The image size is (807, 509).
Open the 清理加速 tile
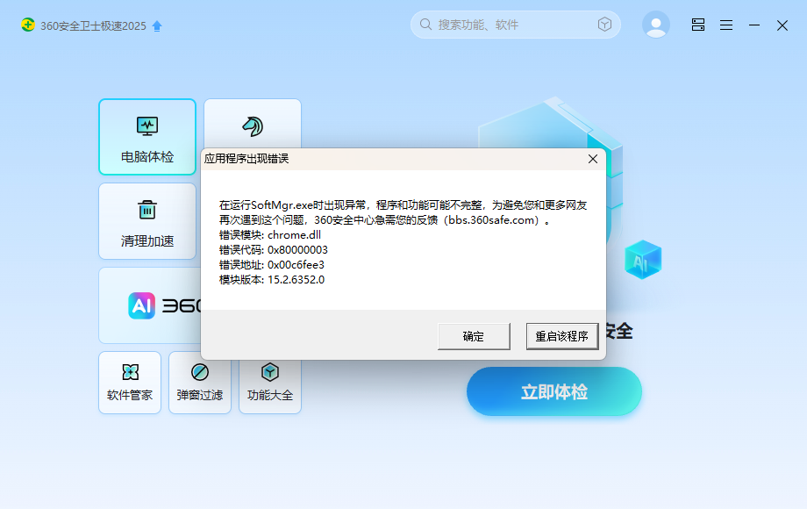pos(147,221)
